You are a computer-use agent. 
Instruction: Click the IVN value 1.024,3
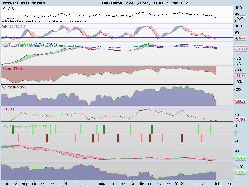(241, 172)
